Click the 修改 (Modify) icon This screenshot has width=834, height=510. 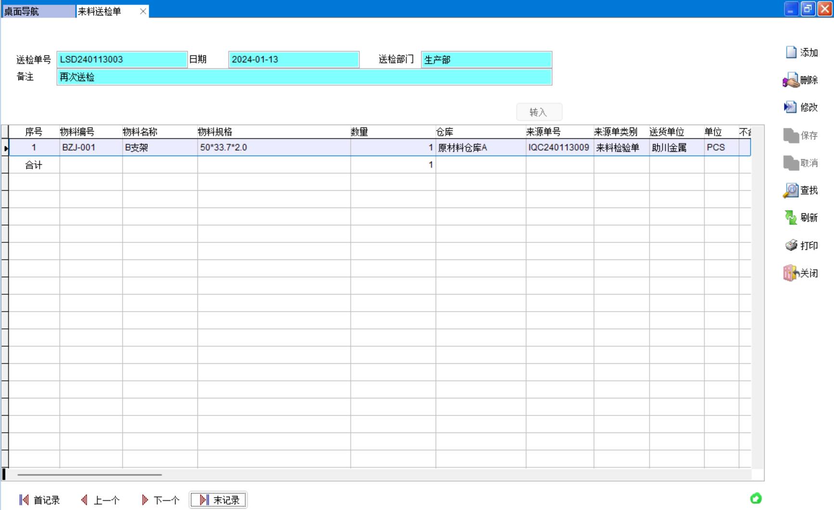click(791, 107)
